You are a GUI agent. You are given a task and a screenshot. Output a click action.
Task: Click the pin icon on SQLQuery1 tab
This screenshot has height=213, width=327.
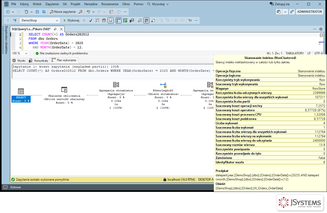coord(55,29)
